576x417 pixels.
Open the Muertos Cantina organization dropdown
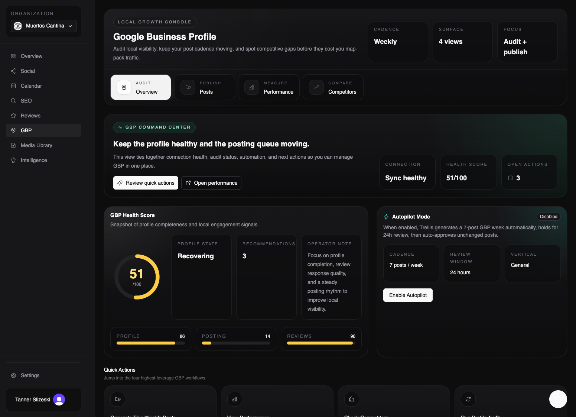[x=43, y=26]
